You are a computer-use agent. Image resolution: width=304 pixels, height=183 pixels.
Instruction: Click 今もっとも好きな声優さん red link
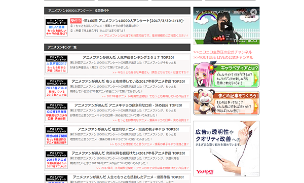coord(150,72)
